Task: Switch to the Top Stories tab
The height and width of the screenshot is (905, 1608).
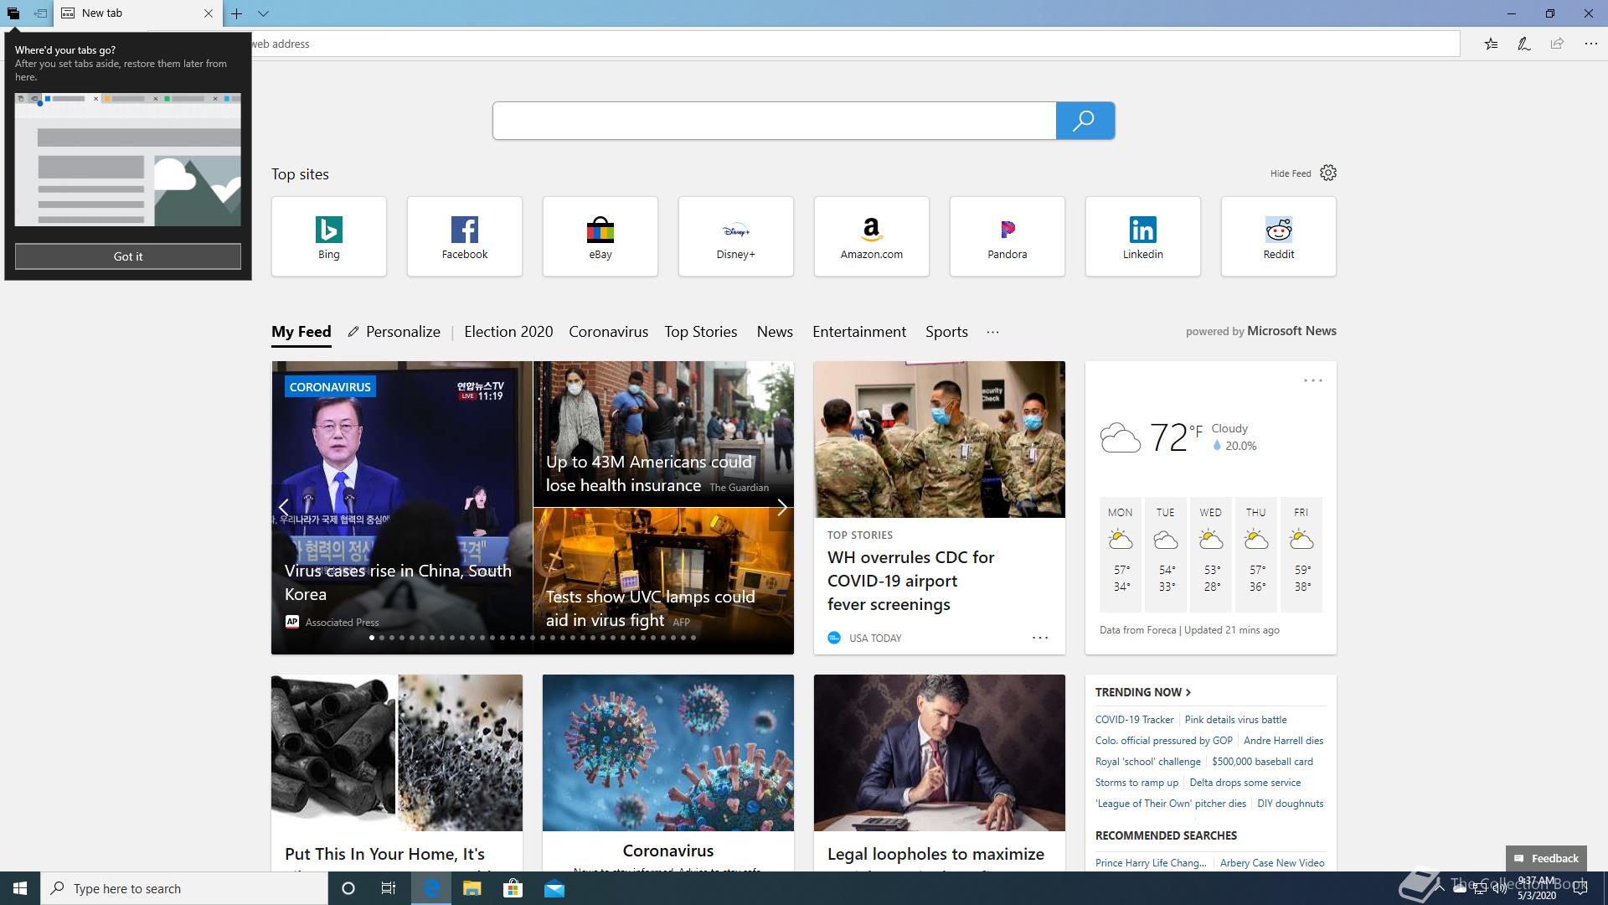Action: pos(701,332)
